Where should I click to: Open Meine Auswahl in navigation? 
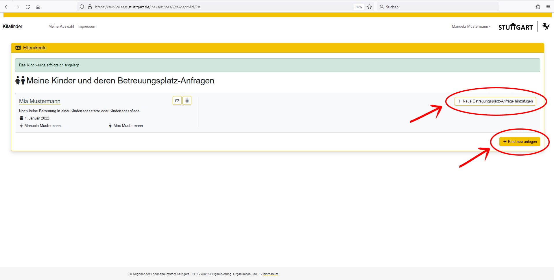point(61,27)
